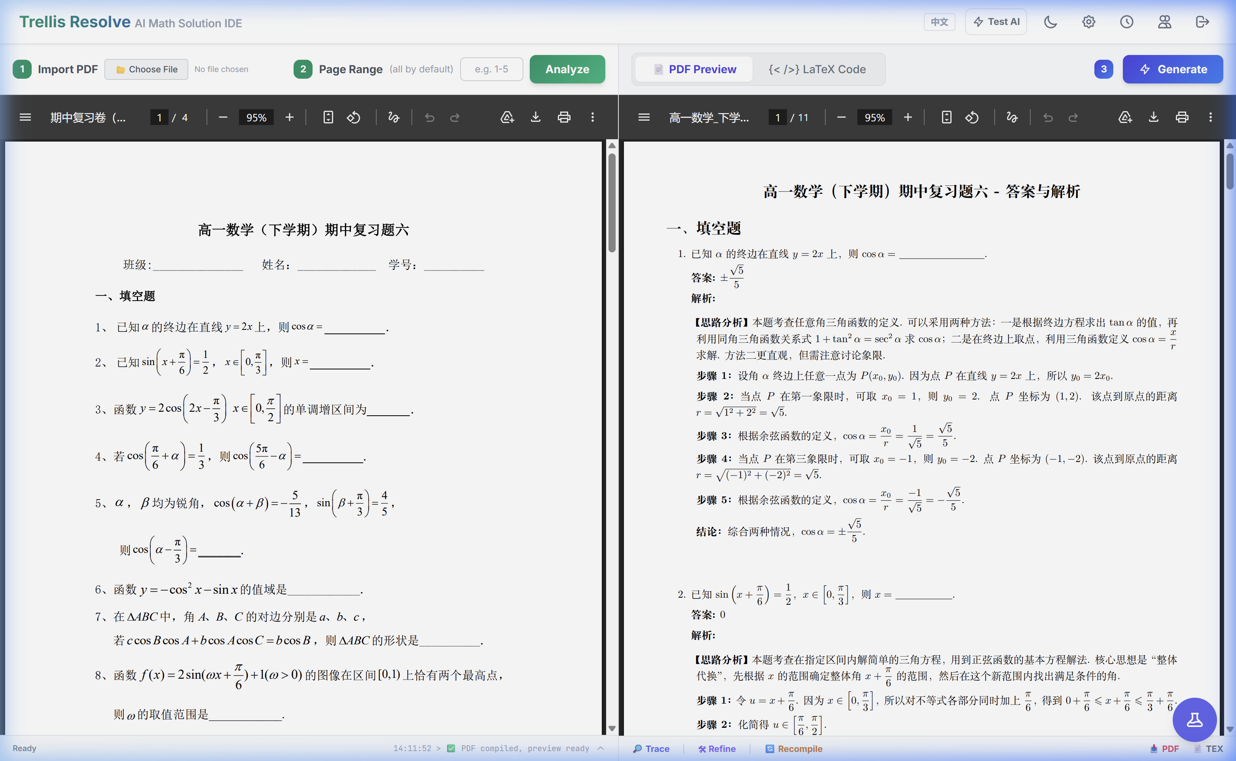Open left PDF viewer sidebar menu

(x=25, y=117)
